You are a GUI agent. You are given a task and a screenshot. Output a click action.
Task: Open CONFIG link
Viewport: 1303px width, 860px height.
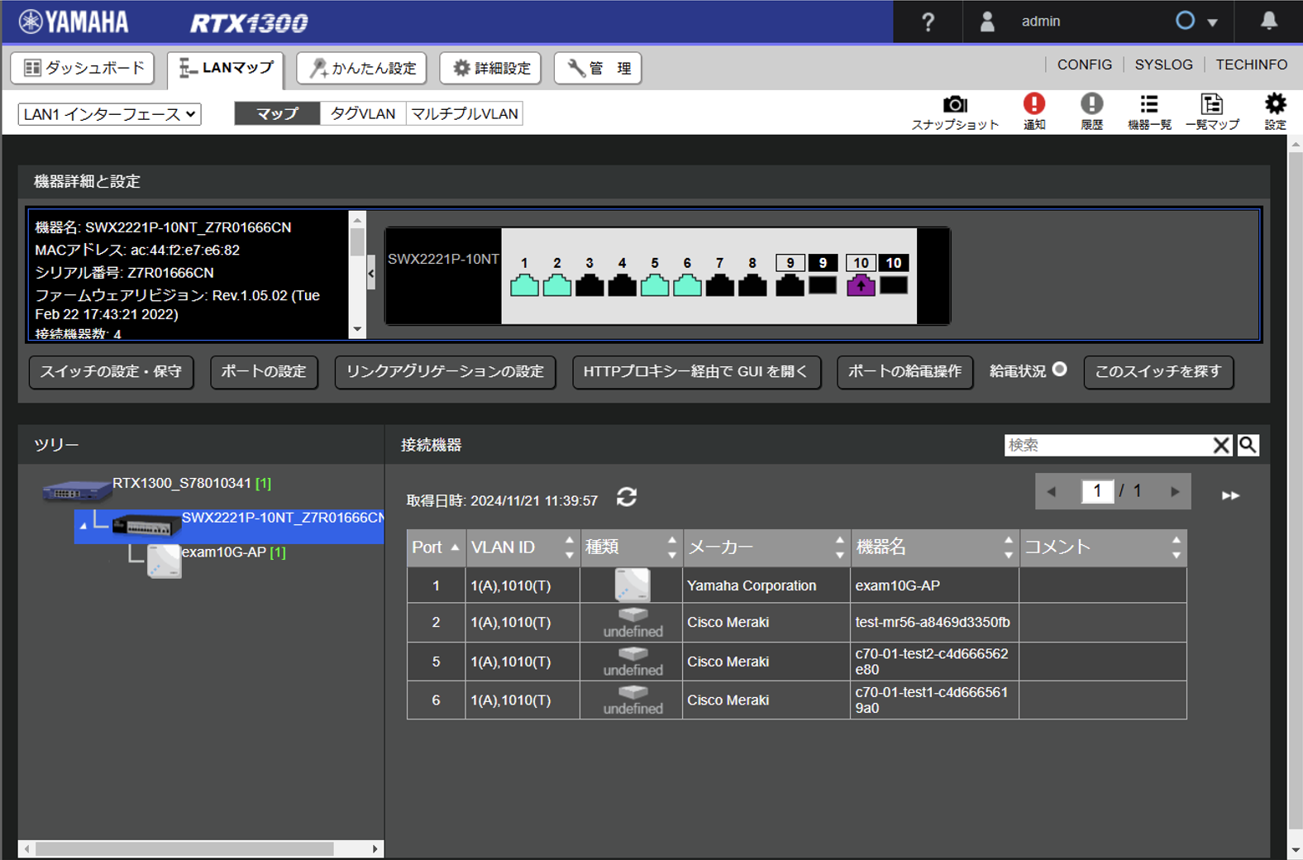(x=1084, y=64)
